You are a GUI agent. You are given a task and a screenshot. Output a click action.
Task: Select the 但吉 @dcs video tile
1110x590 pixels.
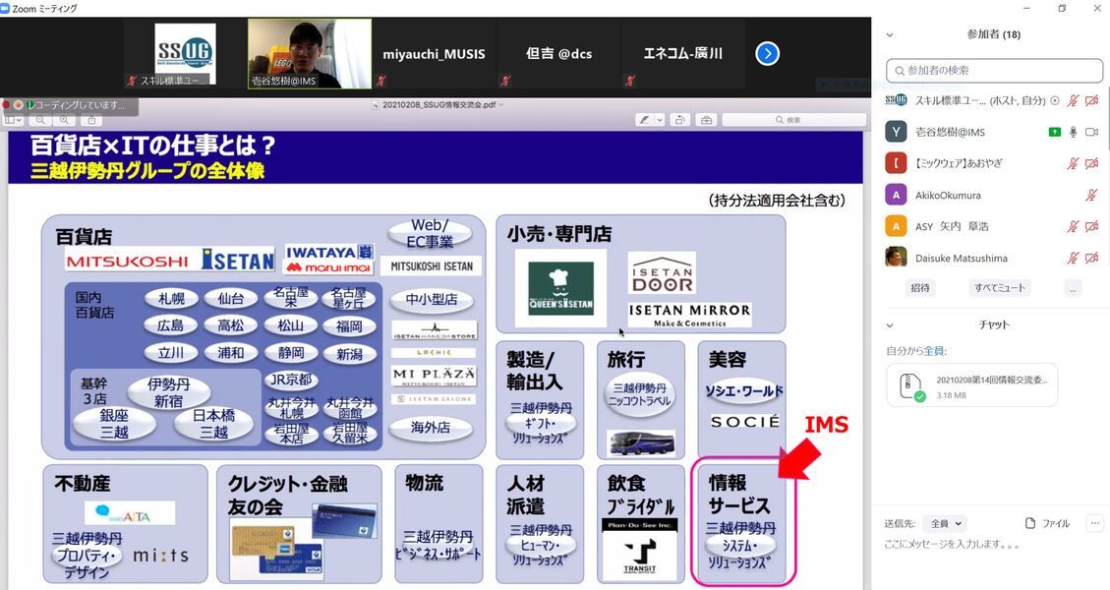coord(558,54)
